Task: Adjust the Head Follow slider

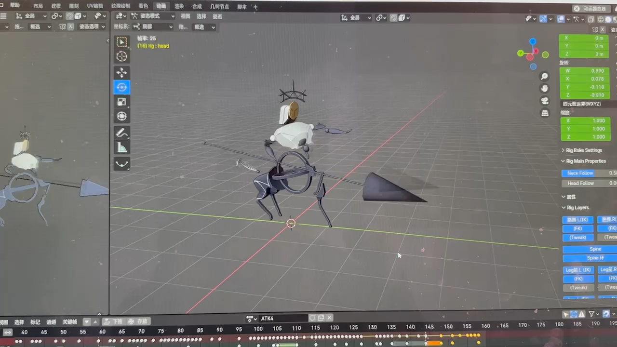Action: pyautogui.click(x=589, y=183)
